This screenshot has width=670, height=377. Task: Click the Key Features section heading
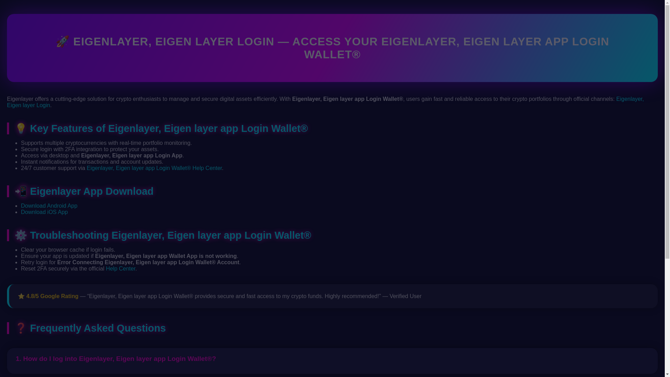click(169, 128)
